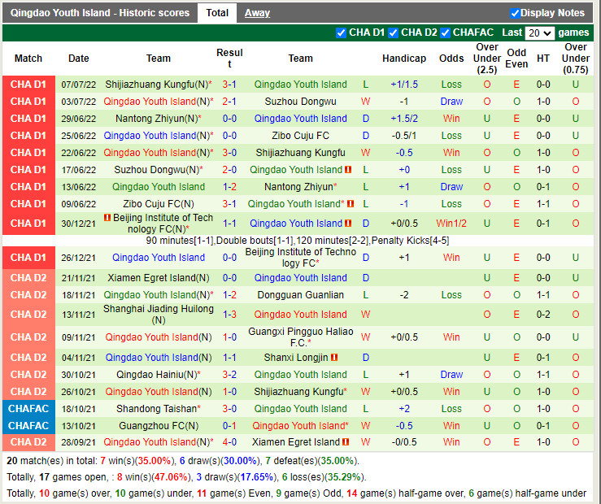The height and width of the screenshot is (504, 601).
Task: Click the 4-0 result against Xiamen Egret Island
Action: point(229,442)
